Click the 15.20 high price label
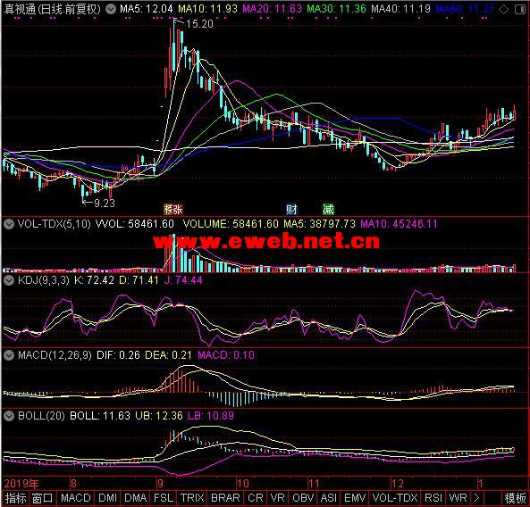 click(199, 24)
